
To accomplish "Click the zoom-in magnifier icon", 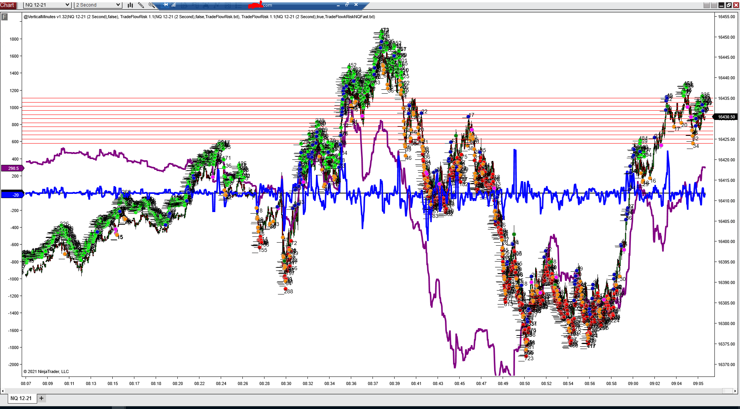I will coord(152,5).
